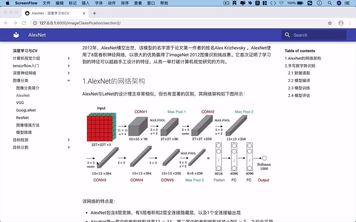The width and height of the screenshot is (356, 222).
Task: Click the browser forward arrow icon
Action: pyautogui.click(x=15, y=23)
